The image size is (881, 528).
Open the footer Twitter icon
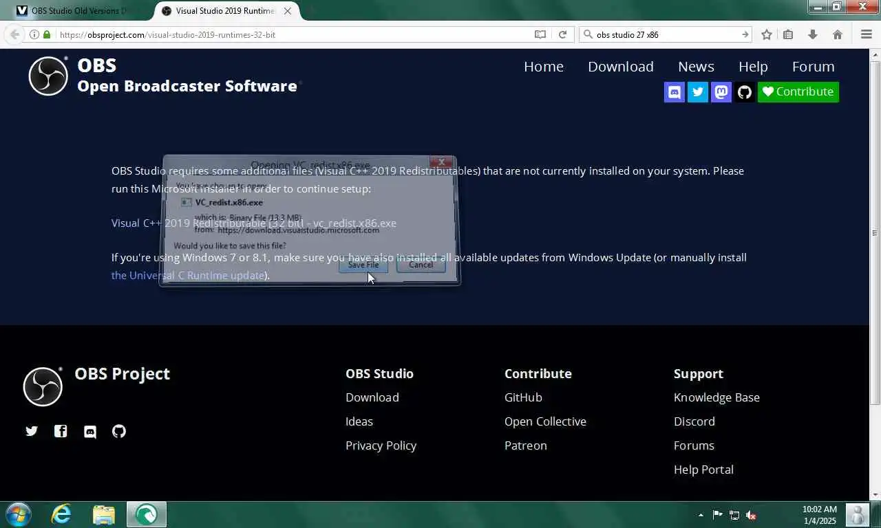32,431
